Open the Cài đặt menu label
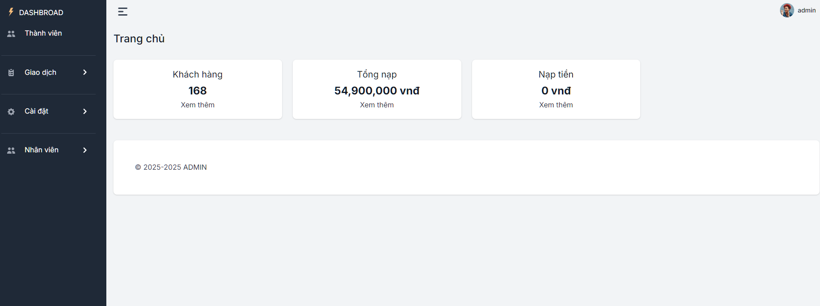The height and width of the screenshot is (306, 820). click(36, 111)
